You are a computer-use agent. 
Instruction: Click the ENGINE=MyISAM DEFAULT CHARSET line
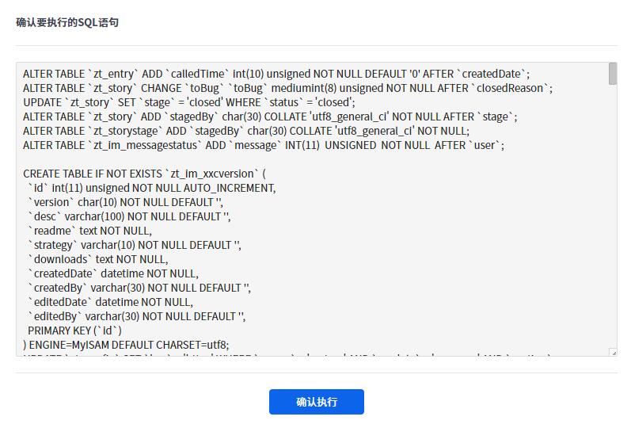pos(126,345)
